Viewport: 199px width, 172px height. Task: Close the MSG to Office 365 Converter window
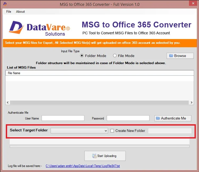click(x=193, y=3)
